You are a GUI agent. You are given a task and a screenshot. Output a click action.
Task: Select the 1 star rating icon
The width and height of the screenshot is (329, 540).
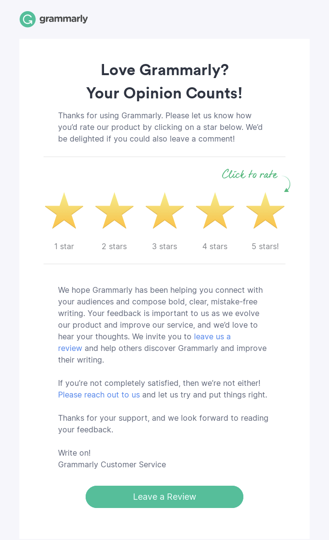pos(64,211)
